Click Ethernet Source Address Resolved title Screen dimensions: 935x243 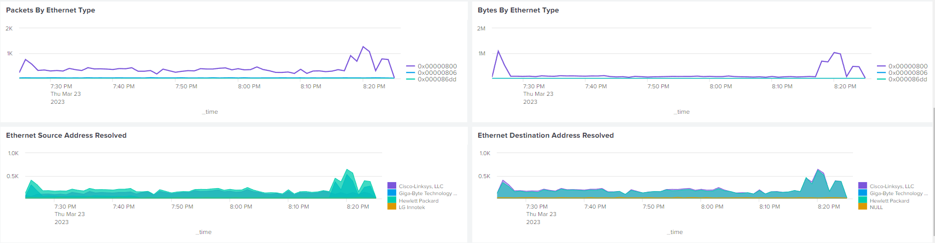[x=66, y=135]
